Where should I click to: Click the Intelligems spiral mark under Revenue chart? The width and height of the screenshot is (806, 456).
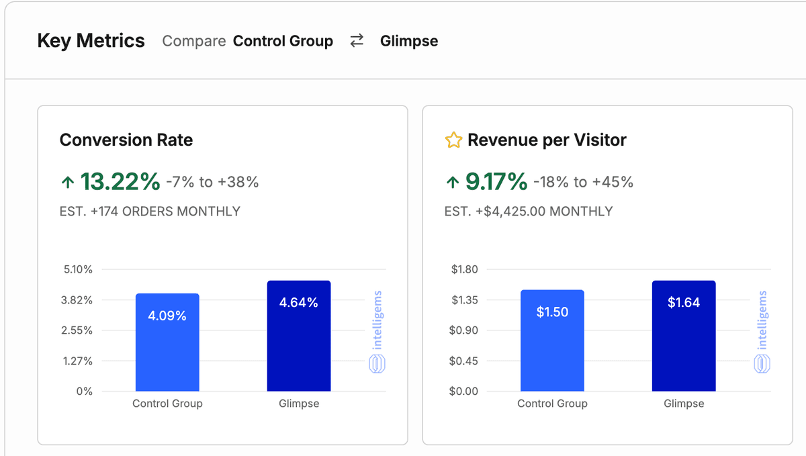[x=763, y=365]
